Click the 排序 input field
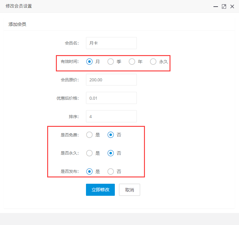239x225 pixels. (x=111, y=116)
